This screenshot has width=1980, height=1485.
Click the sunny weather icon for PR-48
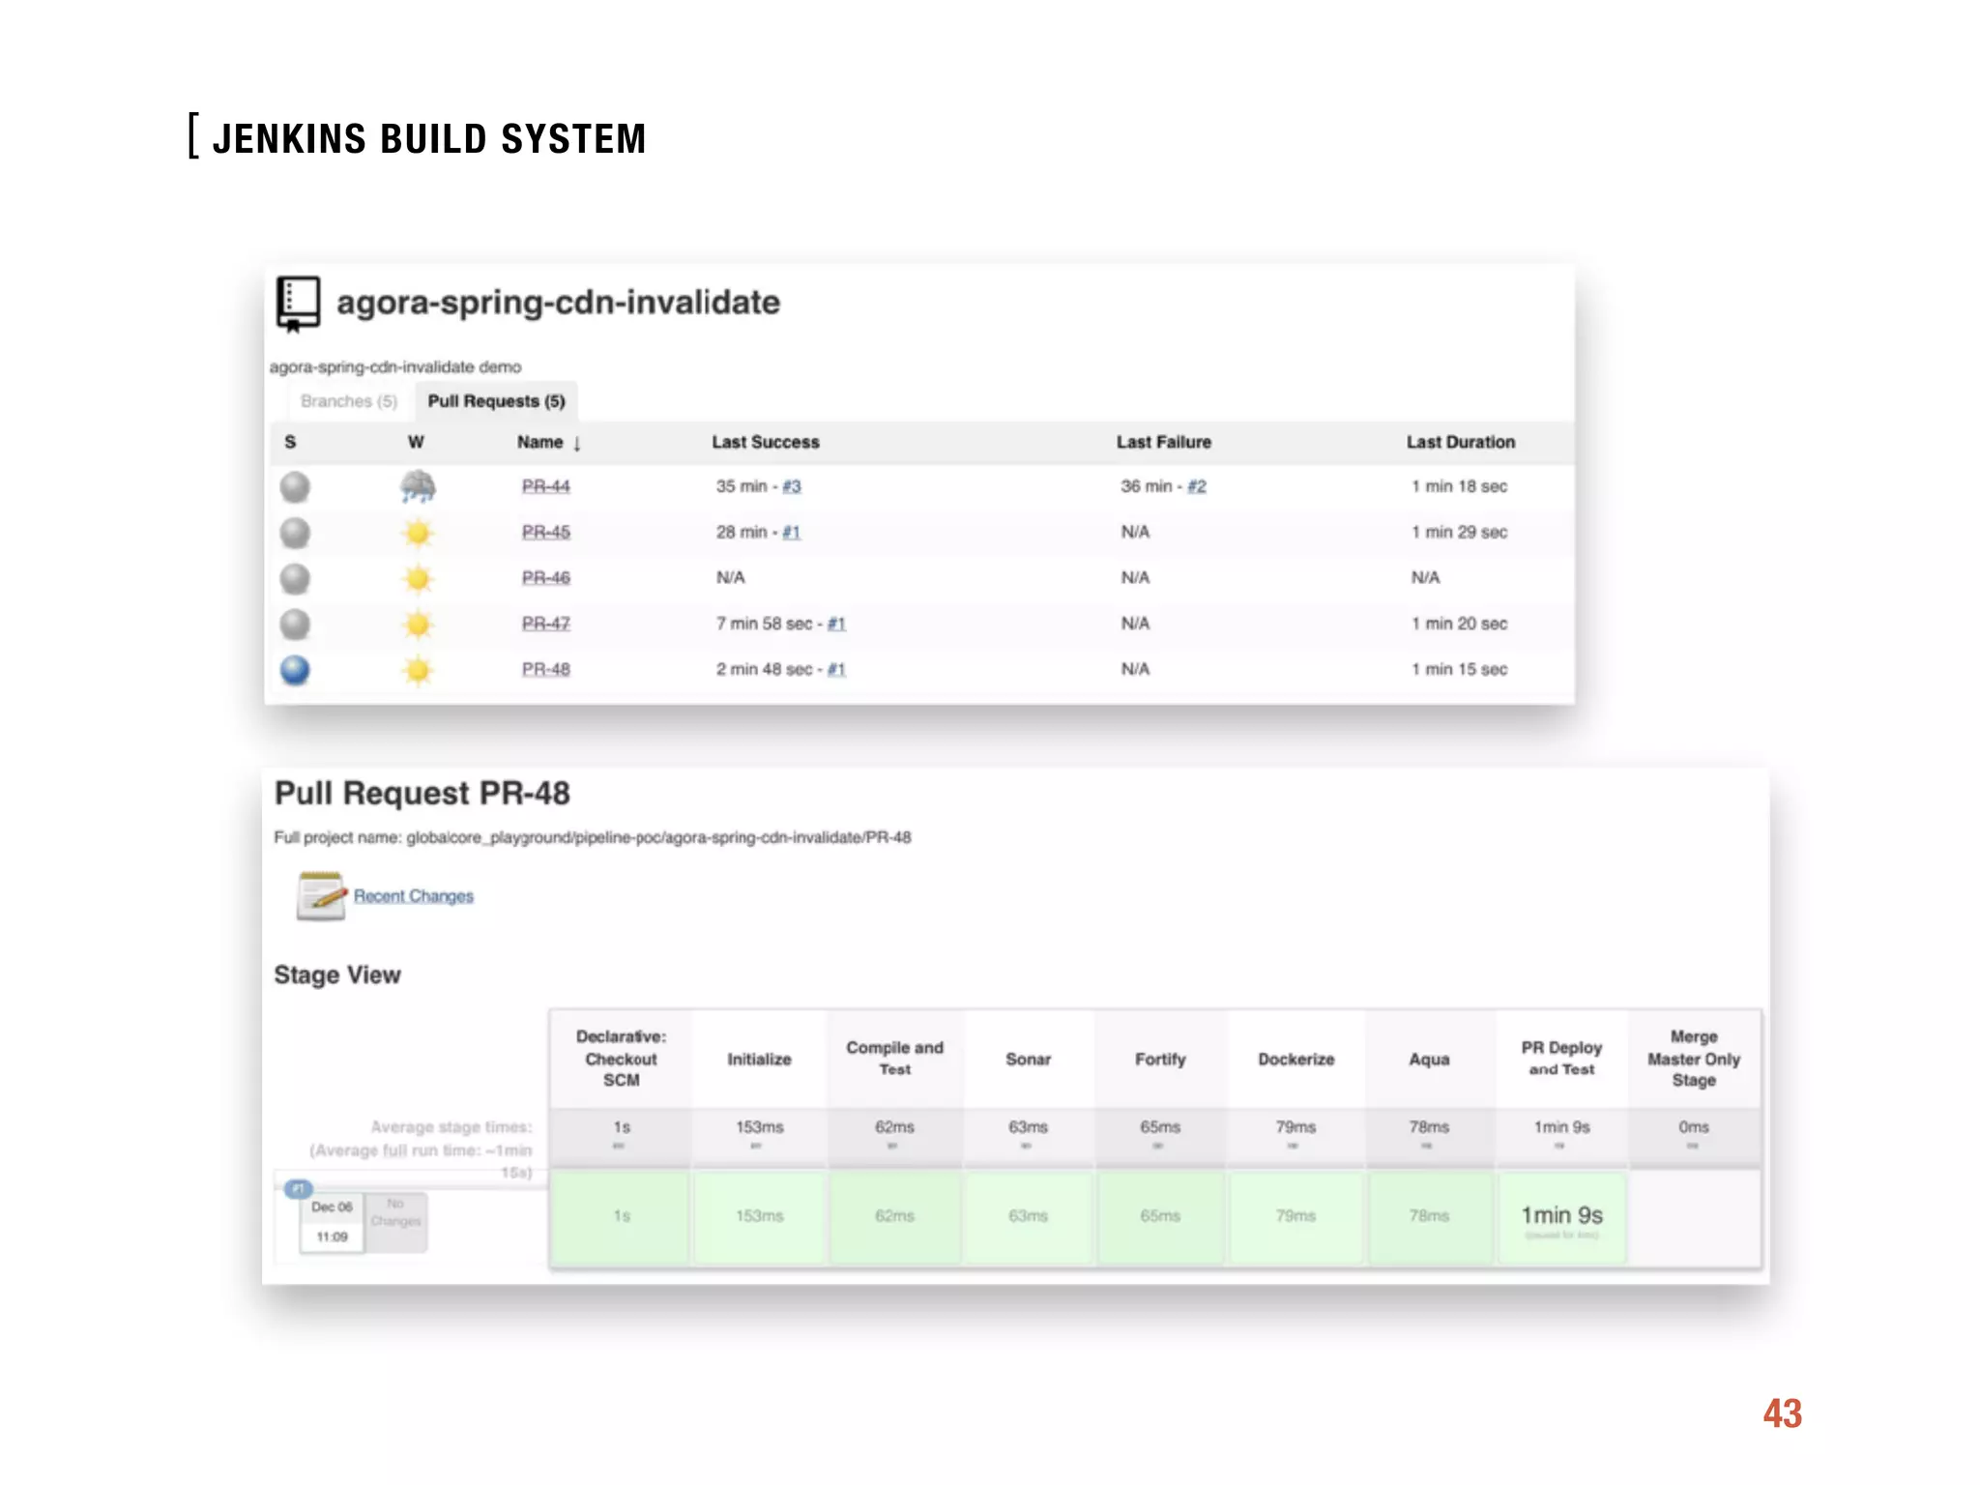418,669
